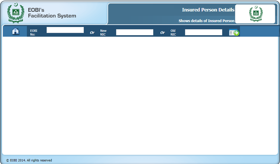
Task: Click the EOBI emblem in white header box
Action: [x=256, y=13]
